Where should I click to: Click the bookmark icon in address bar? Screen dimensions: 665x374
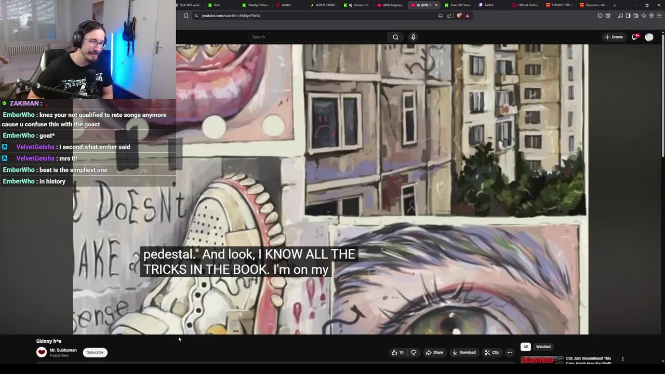pos(186,16)
